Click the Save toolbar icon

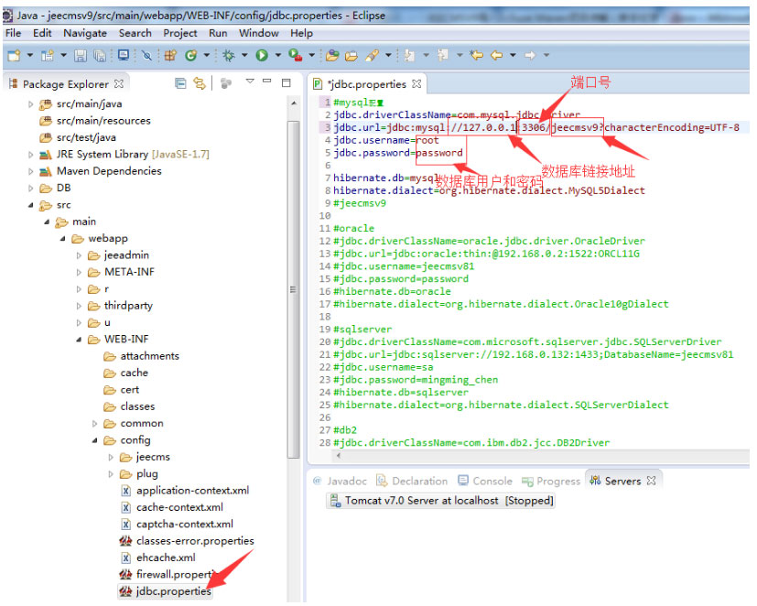[x=80, y=56]
